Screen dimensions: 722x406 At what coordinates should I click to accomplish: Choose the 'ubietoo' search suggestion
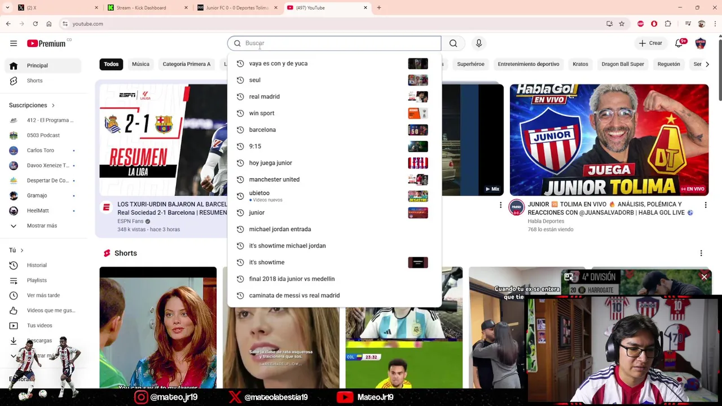pos(334,196)
